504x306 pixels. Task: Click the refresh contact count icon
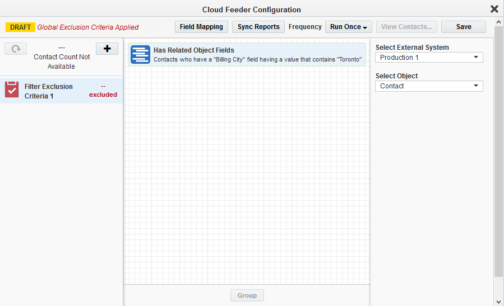click(16, 49)
